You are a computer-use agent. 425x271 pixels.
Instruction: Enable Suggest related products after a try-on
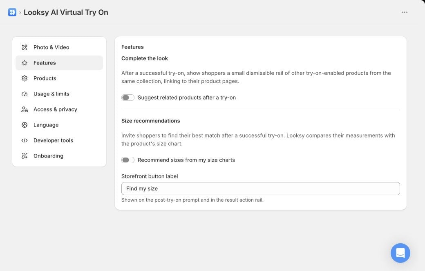pyautogui.click(x=128, y=98)
